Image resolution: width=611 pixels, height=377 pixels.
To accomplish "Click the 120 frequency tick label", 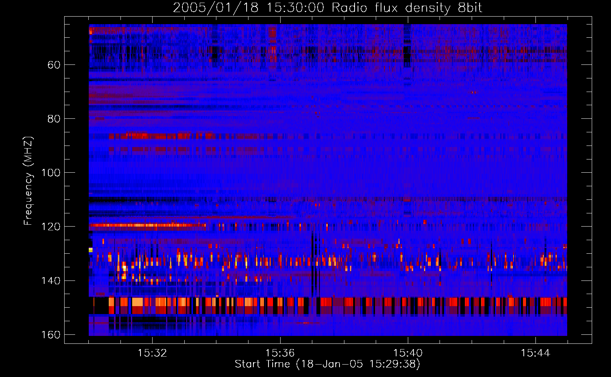I will click(51, 227).
